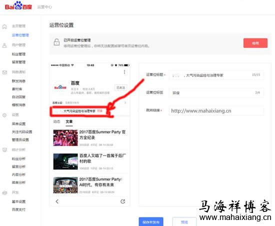Click the article title 百度人又唱了一首属于后厂村的歌
Viewport: 275px width, 226px height.
(x=102, y=158)
